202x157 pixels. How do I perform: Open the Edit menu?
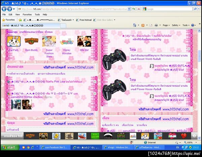click(x=10, y=14)
